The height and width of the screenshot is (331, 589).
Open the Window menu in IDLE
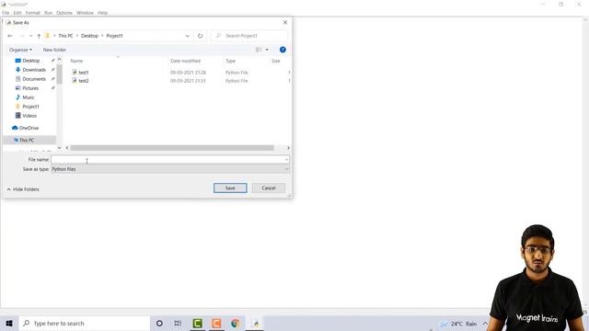point(85,13)
